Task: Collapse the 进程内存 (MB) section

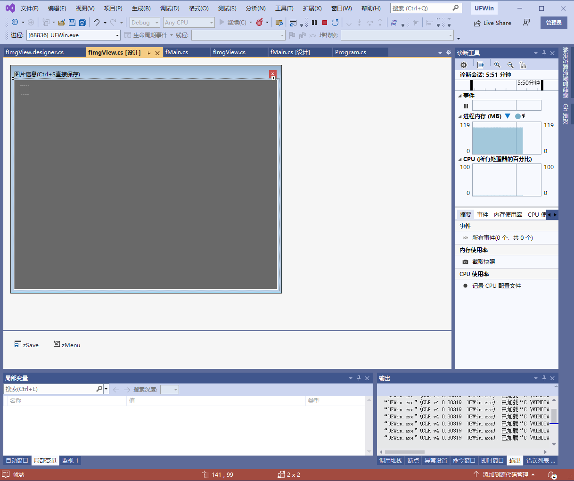Action: tap(460, 116)
